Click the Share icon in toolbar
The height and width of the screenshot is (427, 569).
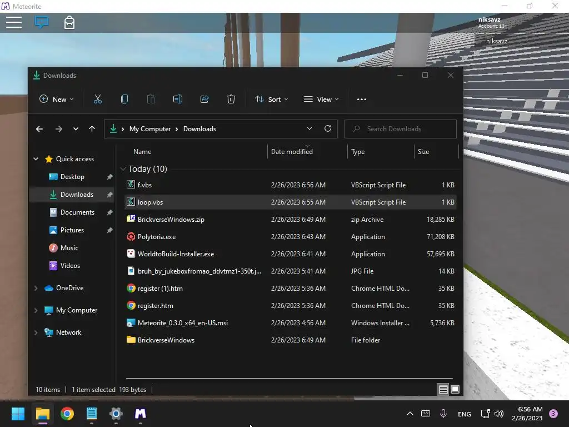coord(204,99)
